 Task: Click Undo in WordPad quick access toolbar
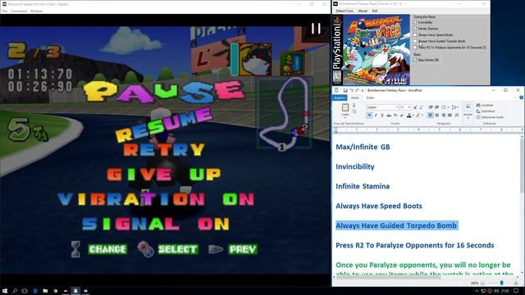(352, 90)
